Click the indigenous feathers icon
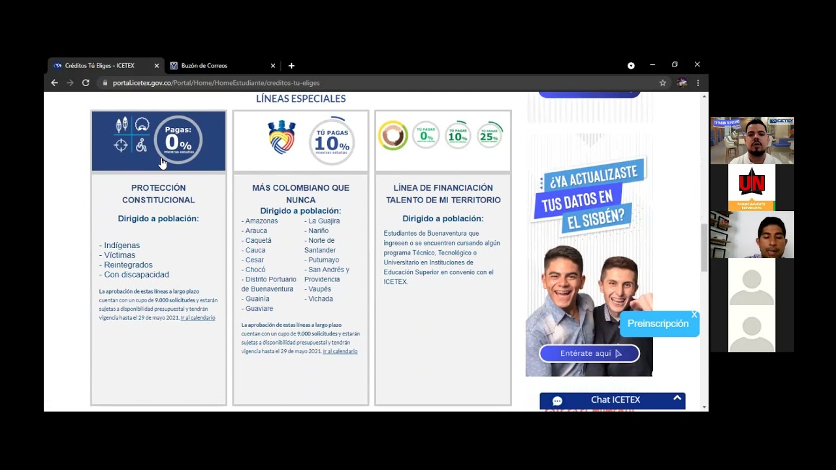The height and width of the screenshot is (470, 836). [121, 125]
